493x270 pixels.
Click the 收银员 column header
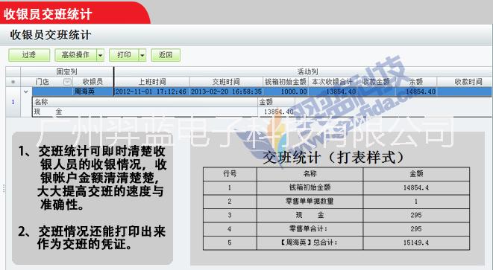(x=92, y=82)
